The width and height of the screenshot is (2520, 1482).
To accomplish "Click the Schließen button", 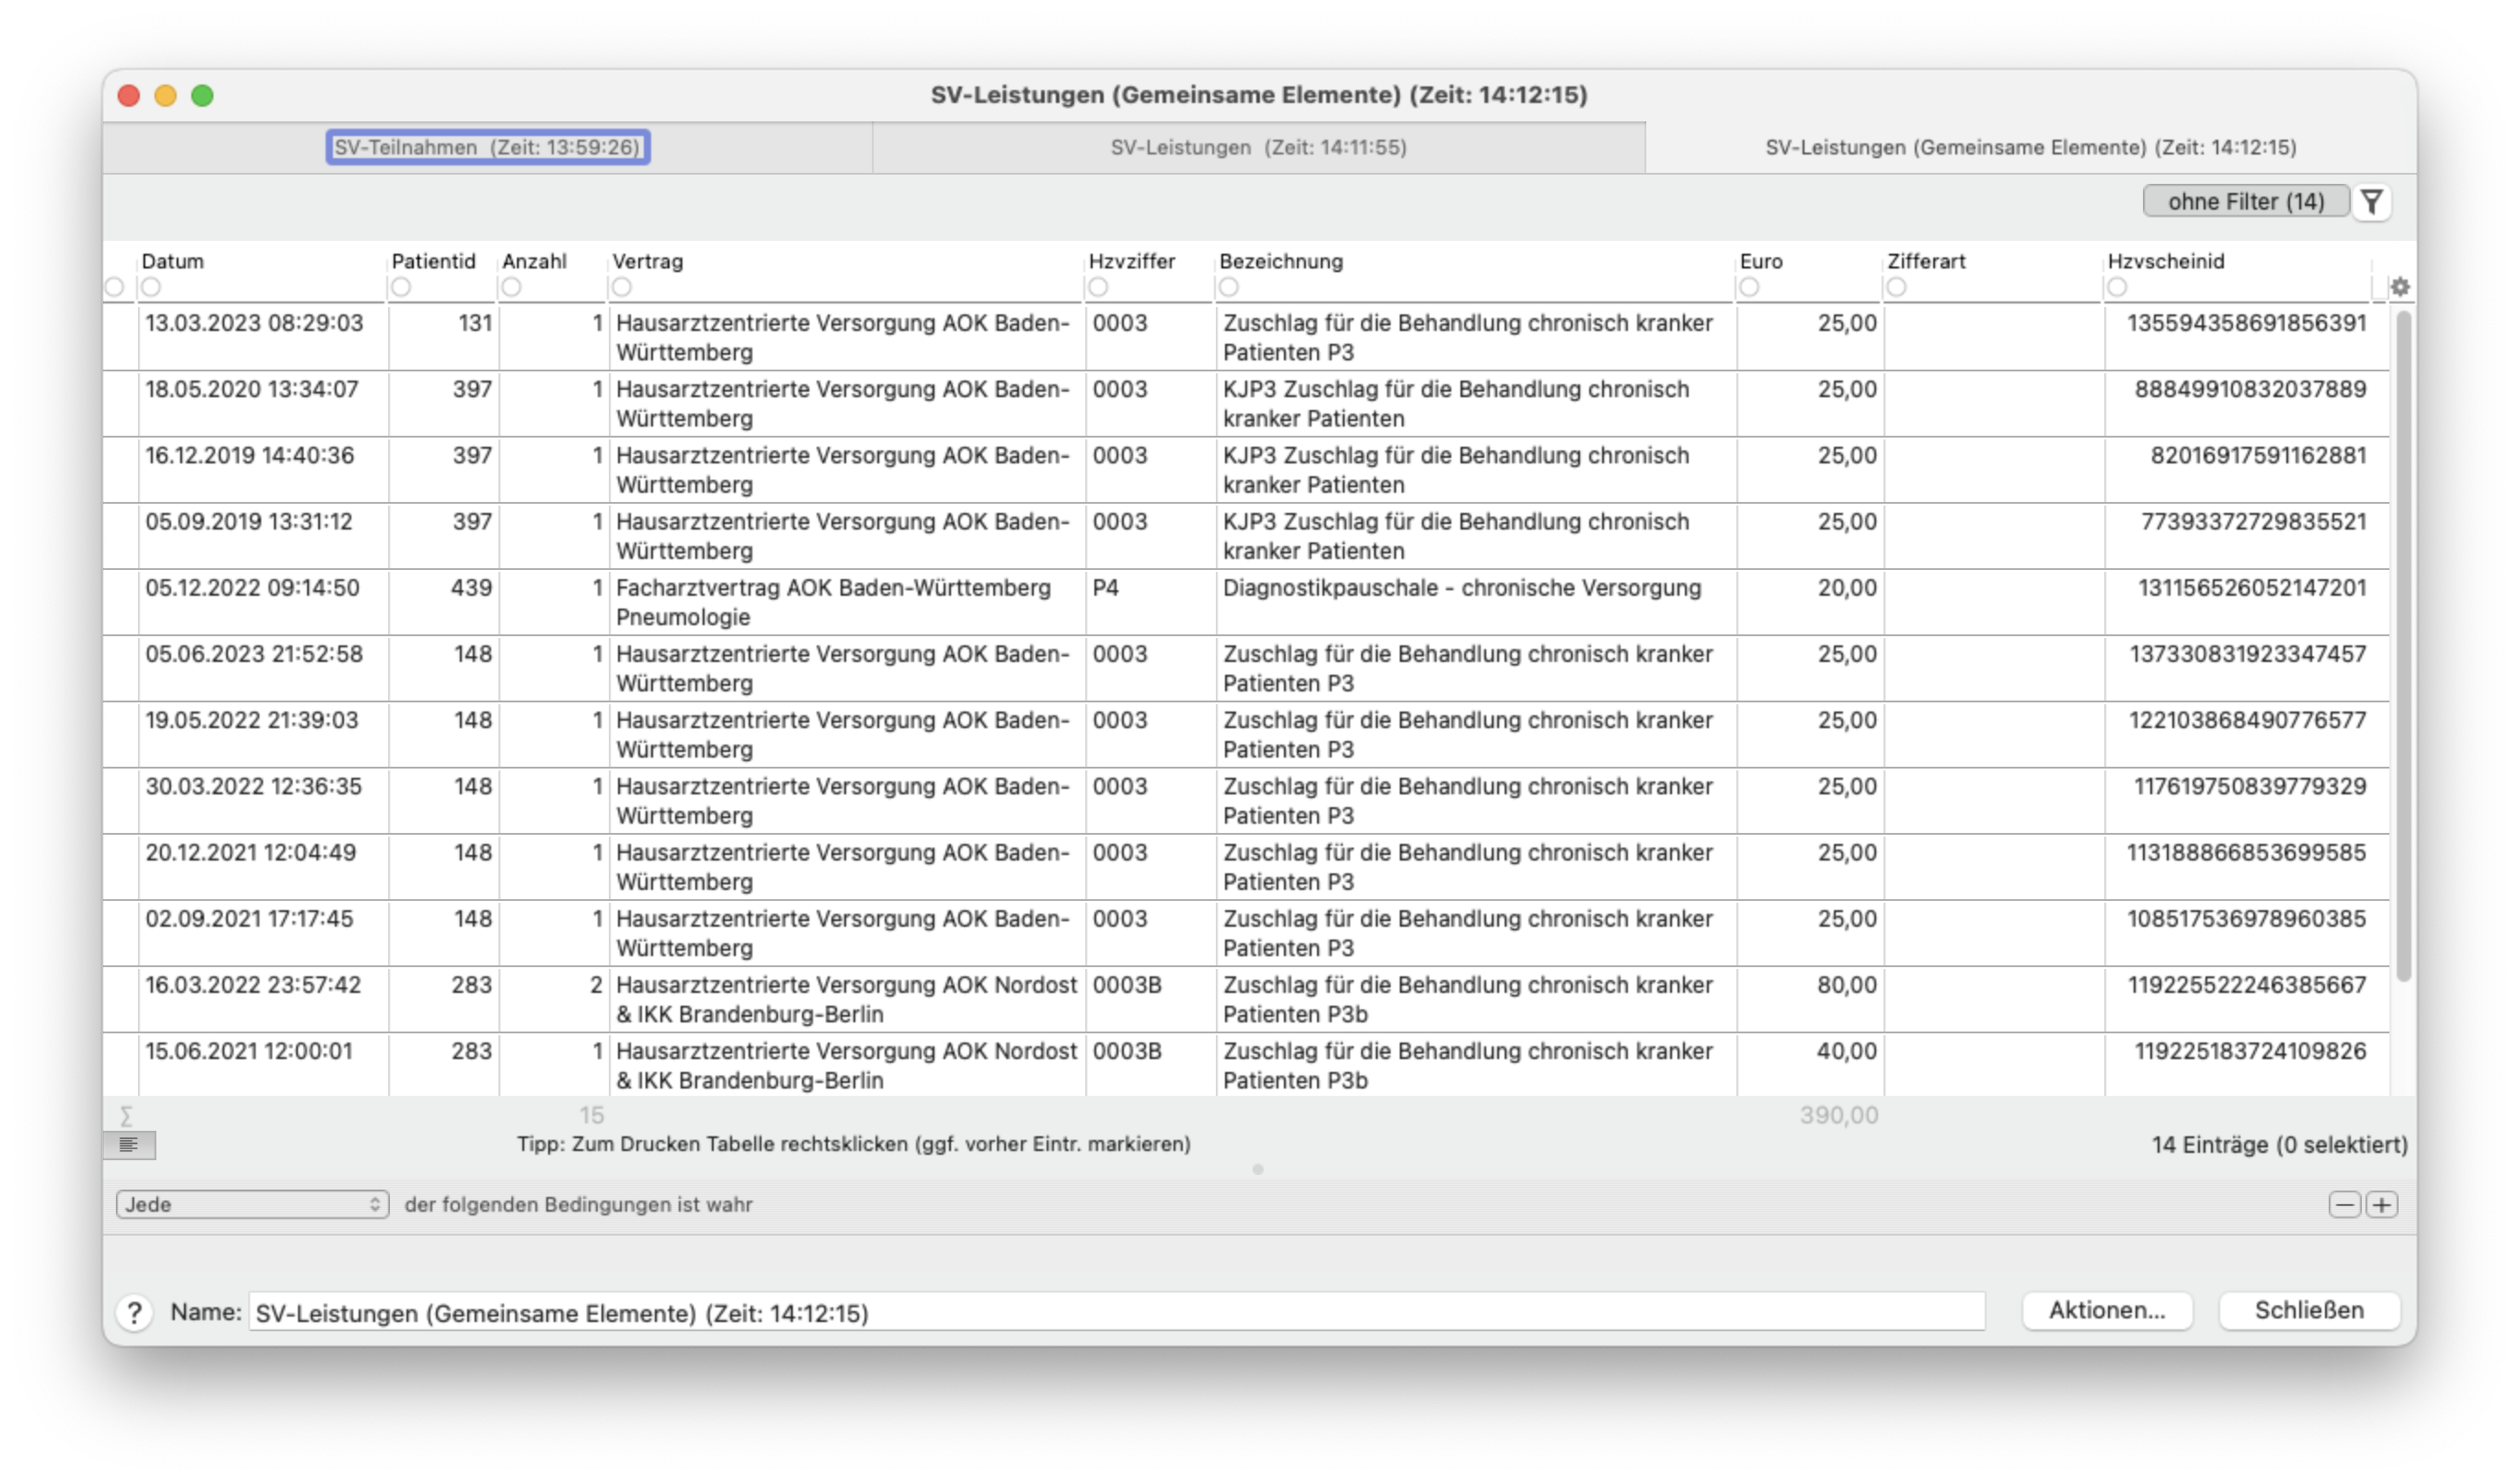I will pos(2309,1310).
